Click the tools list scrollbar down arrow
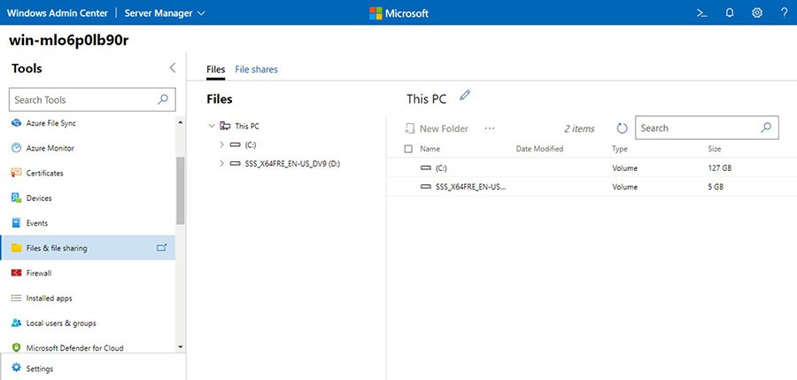 [x=180, y=347]
